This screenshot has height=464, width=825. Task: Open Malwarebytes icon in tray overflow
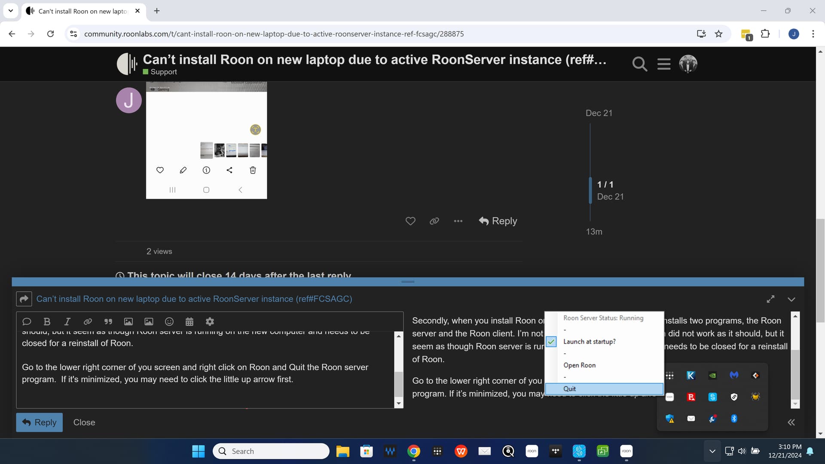(734, 375)
